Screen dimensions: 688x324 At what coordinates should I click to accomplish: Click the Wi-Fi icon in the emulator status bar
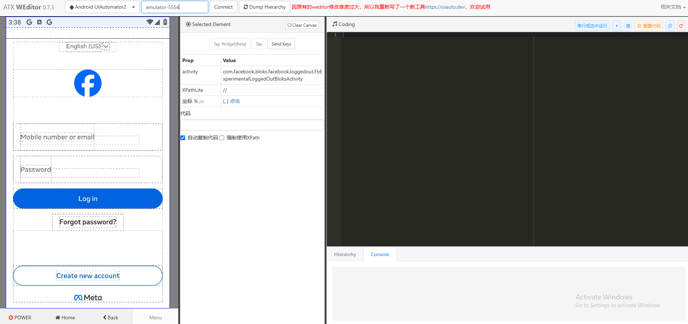pos(150,22)
